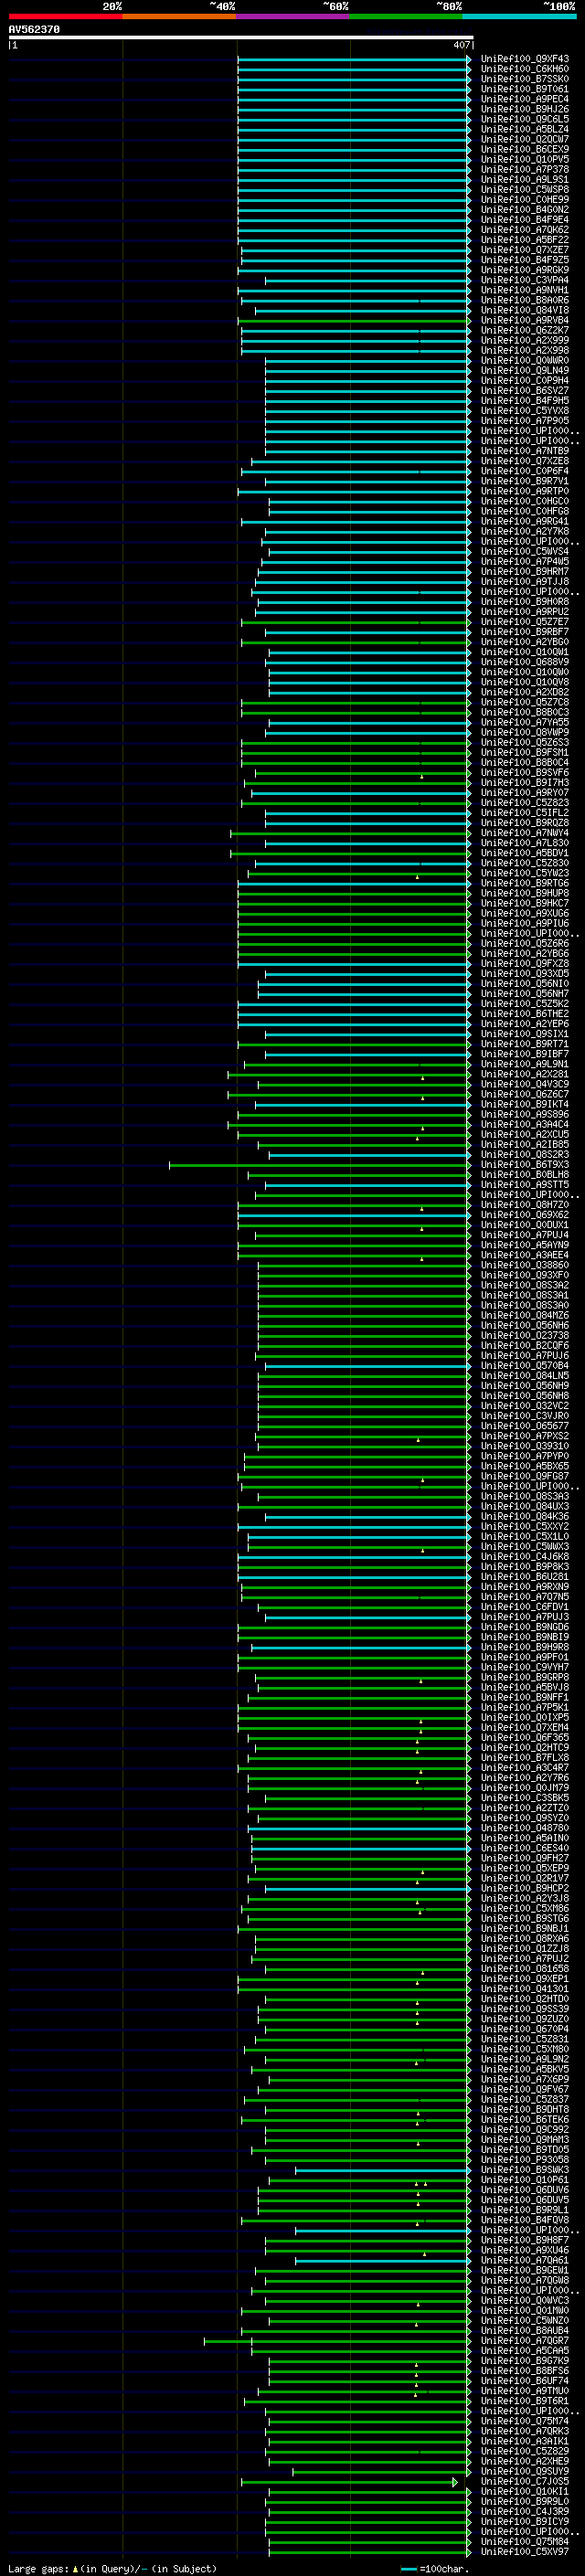Click hit label UniRef100_C5WSP8
Image resolution: width=585 pixels, height=2576 pixels.
tap(525, 189)
